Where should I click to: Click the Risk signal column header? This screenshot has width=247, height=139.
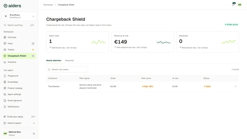[x=84, y=78]
